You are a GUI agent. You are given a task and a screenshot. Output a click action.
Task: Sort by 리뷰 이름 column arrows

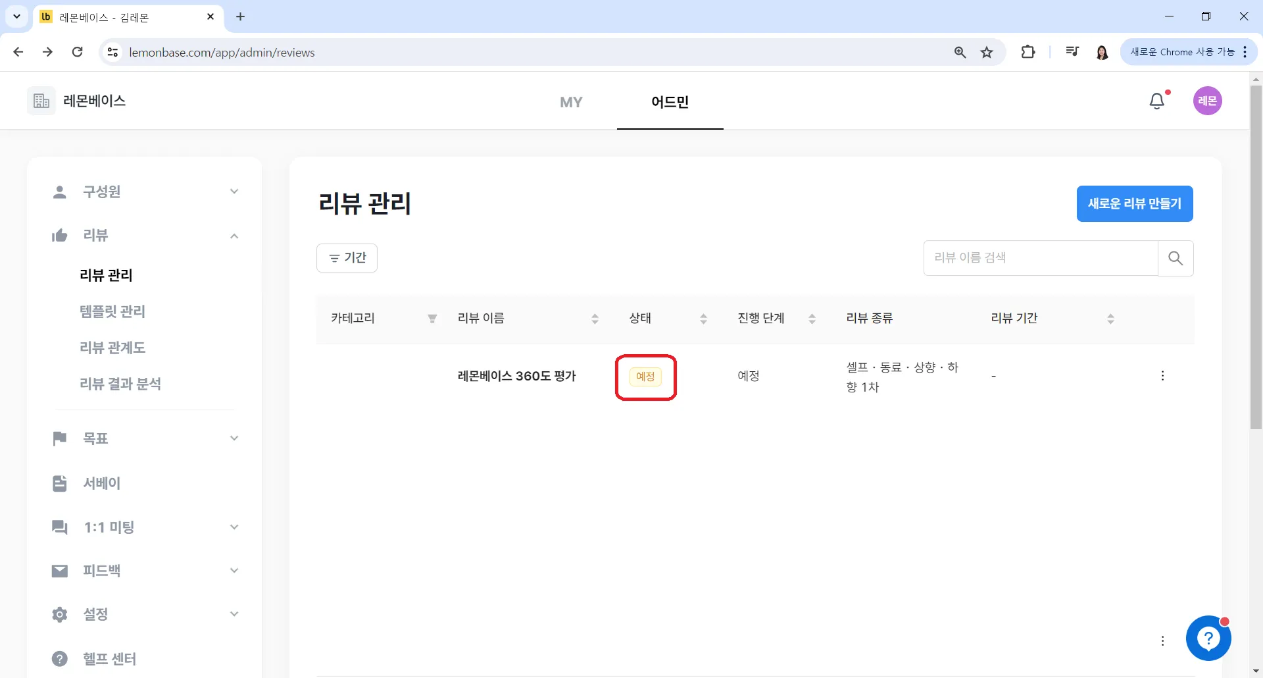(x=595, y=319)
